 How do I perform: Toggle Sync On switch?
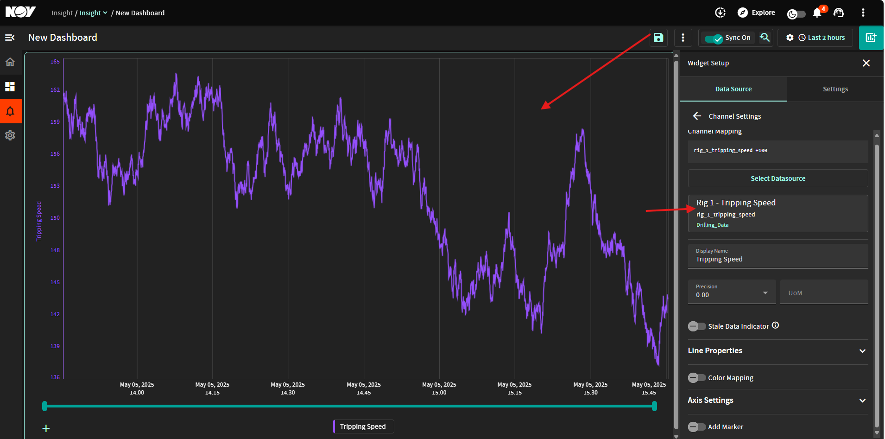click(x=714, y=38)
